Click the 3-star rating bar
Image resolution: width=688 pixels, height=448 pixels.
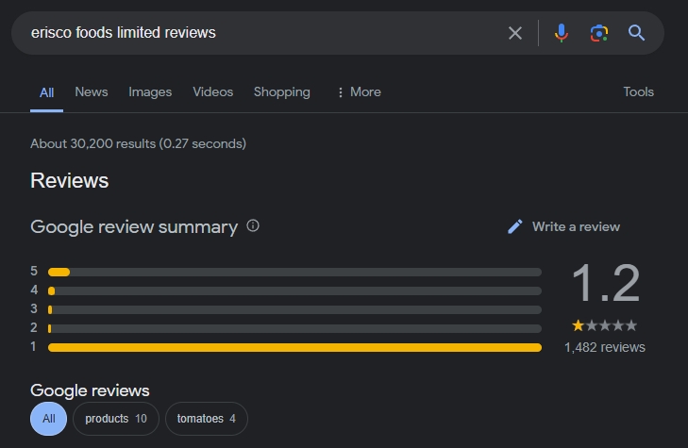294,310
